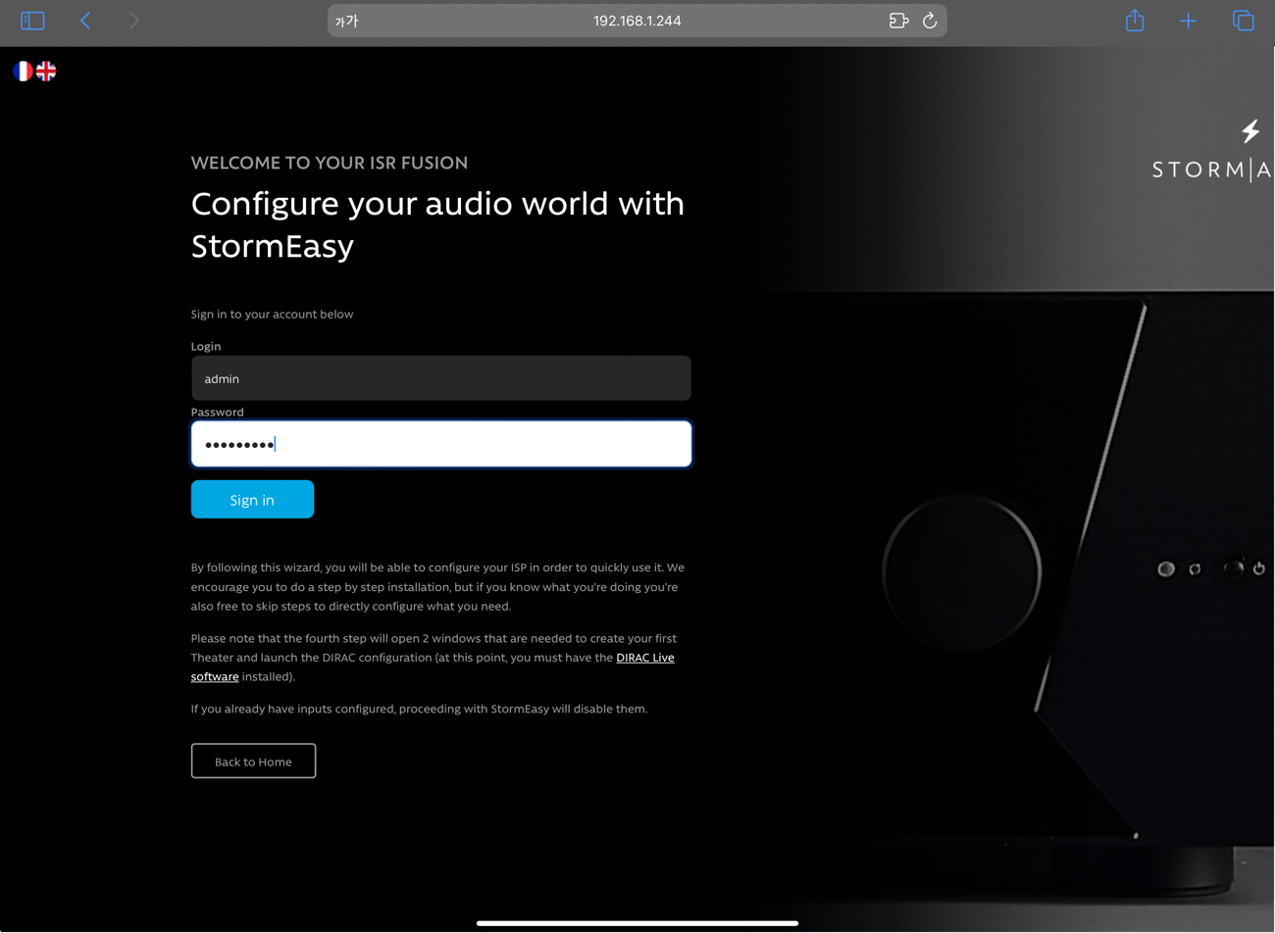Click the paragraph starting 'Please note that the fourth step'
The height and width of the screenshot is (933, 1275).
433,658
